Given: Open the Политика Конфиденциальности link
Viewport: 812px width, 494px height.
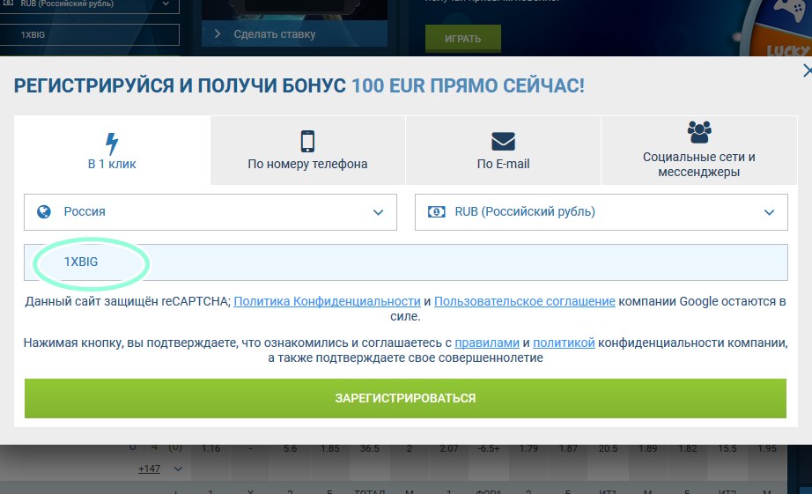Looking at the screenshot, I should point(327,301).
